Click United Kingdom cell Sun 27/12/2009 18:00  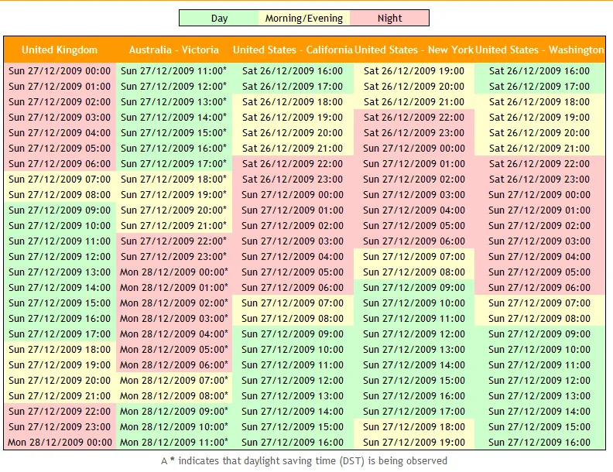click(60, 349)
